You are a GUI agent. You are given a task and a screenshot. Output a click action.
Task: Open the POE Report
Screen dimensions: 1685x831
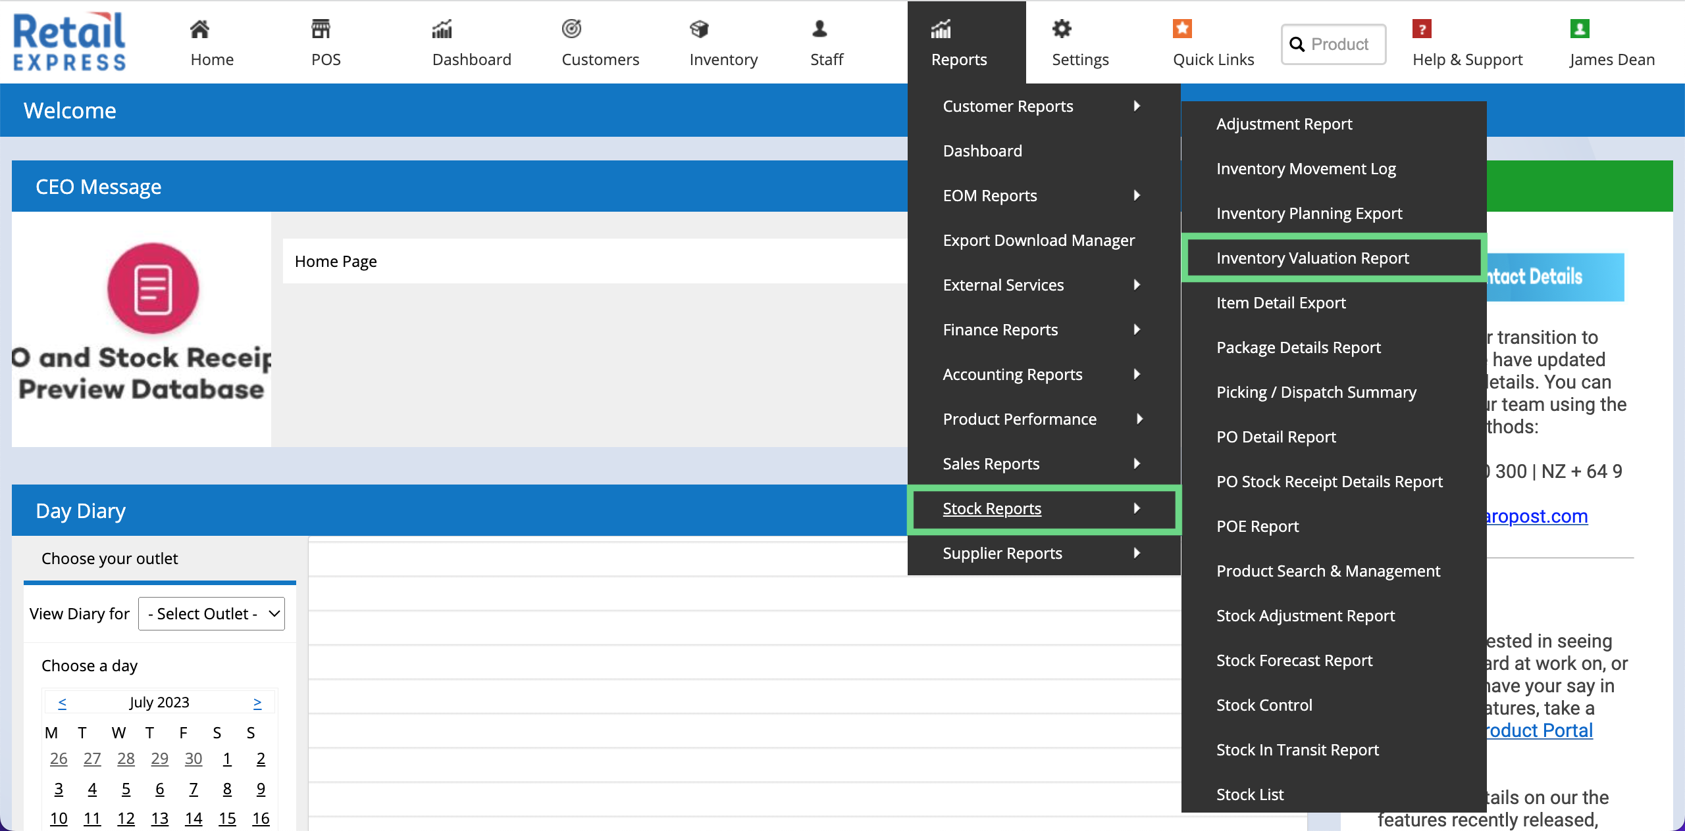coord(1258,526)
